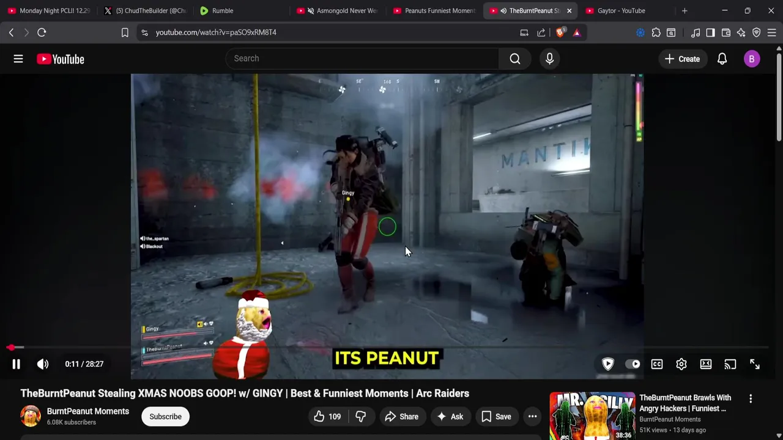Reload the current page
The height and width of the screenshot is (440, 783).
pos(42,32)
